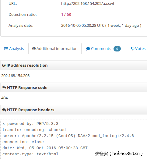
Task: Click the HTTP Response code section header
Action: coord(74,87)
